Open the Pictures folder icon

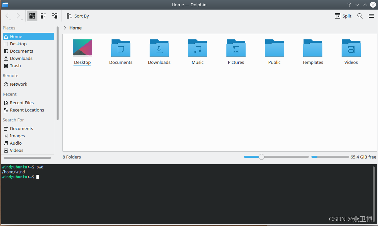pos(236,48)
